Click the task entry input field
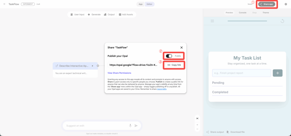The width and height of the screenshot is (291, 136). [241, 73]
